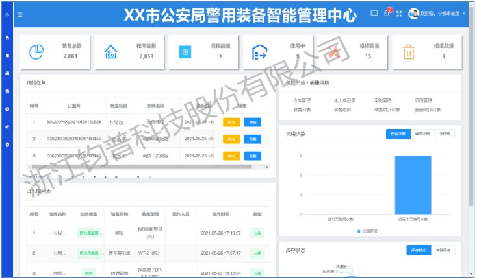This screenshot has width=477, height=278.
Task: Switch chart to the 使用次数 tab
Action: pyautogui.click(x=398, y=134)
